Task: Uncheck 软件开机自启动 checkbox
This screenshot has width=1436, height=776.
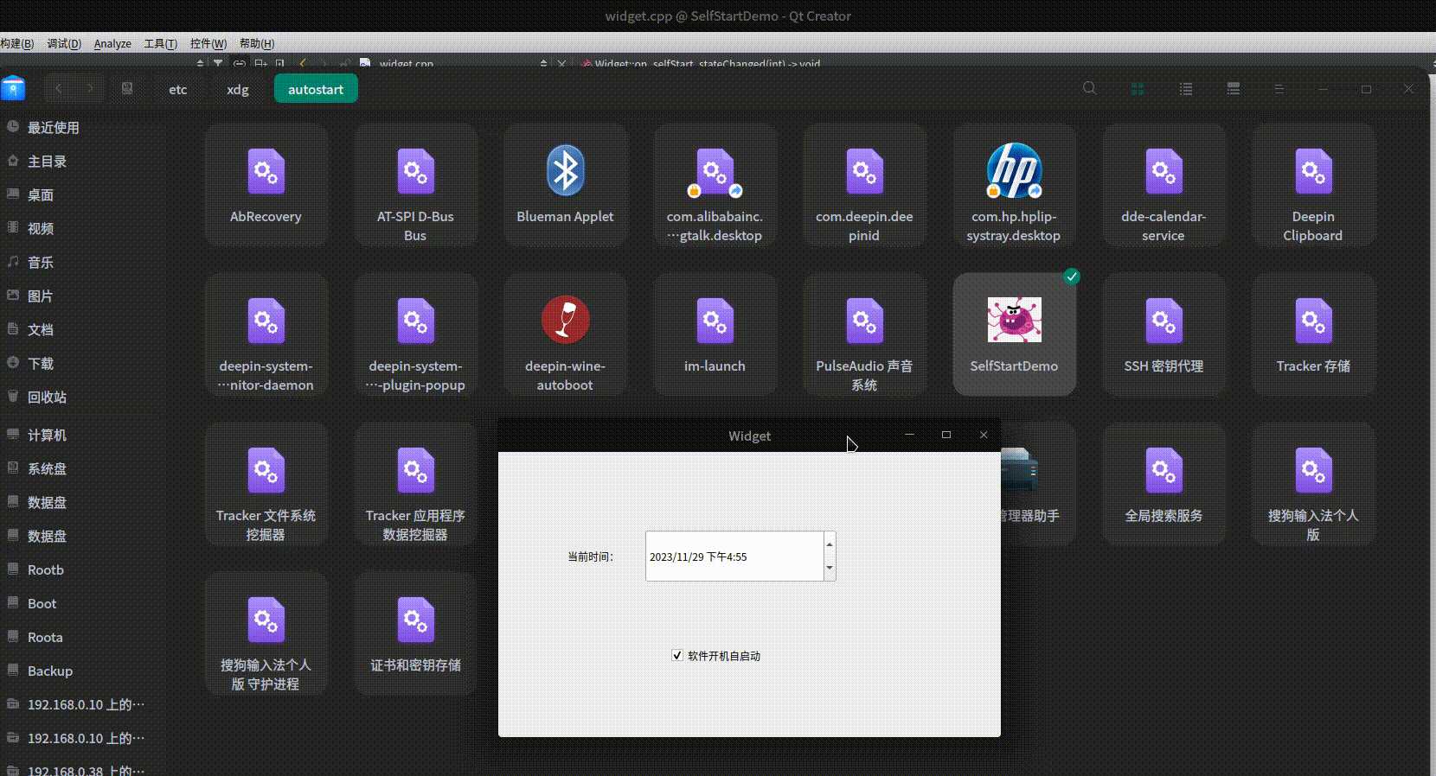Action: click(677, 656)
